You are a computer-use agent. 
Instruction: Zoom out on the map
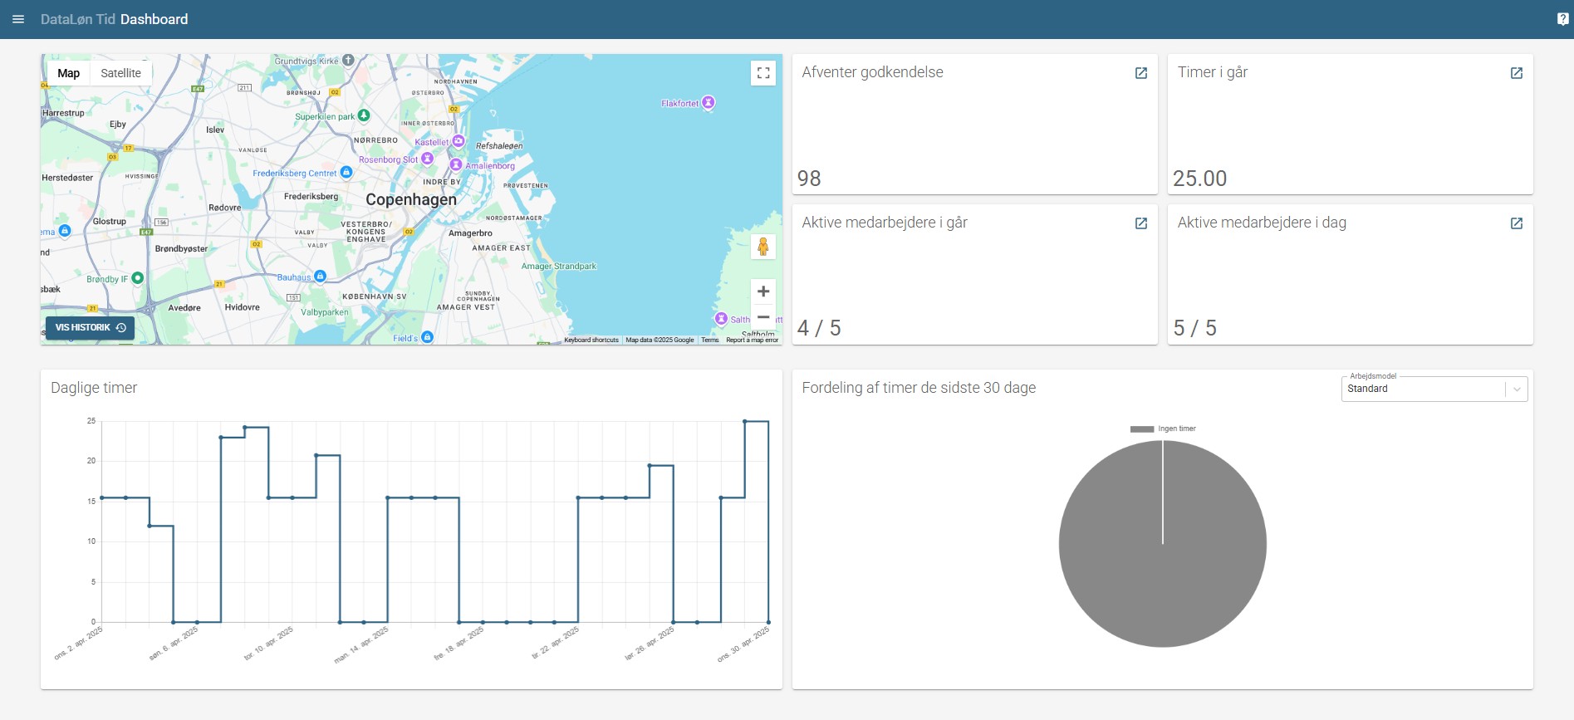click(763, 317)
